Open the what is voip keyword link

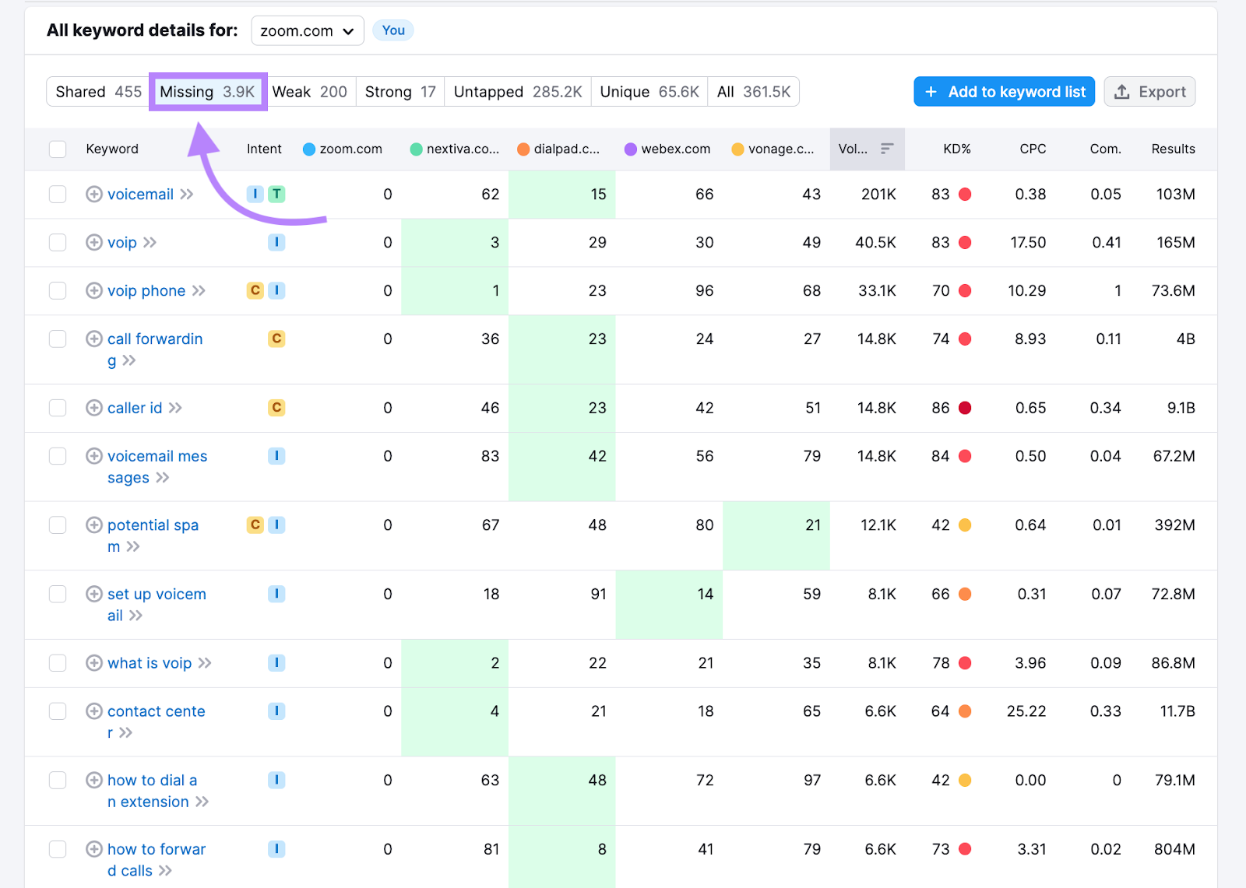150,663
